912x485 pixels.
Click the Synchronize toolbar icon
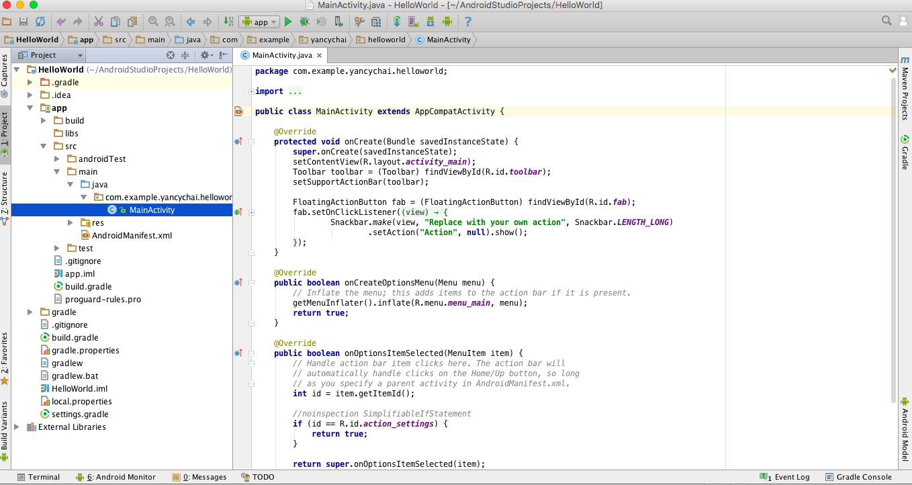coord(40,21)
